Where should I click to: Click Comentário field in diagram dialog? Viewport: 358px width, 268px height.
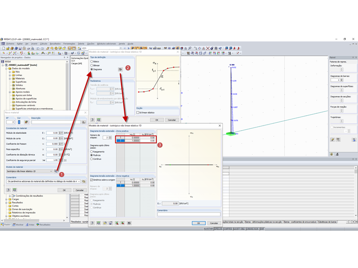click(189, 214)
